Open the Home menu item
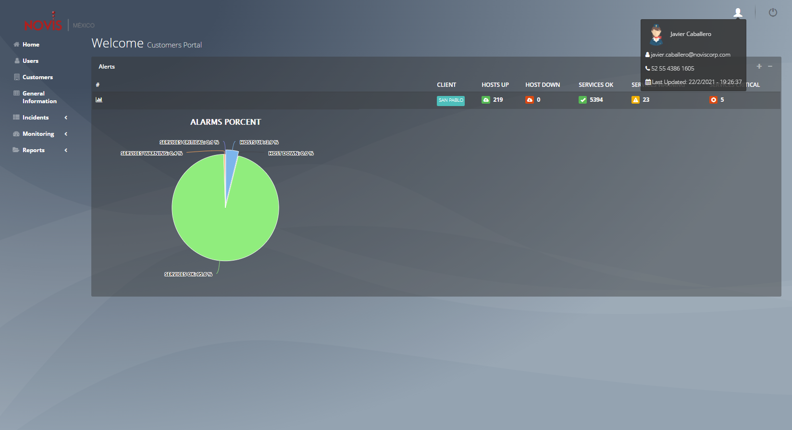Viewport: 792px width, 430px height. click(x=31, y=45)
